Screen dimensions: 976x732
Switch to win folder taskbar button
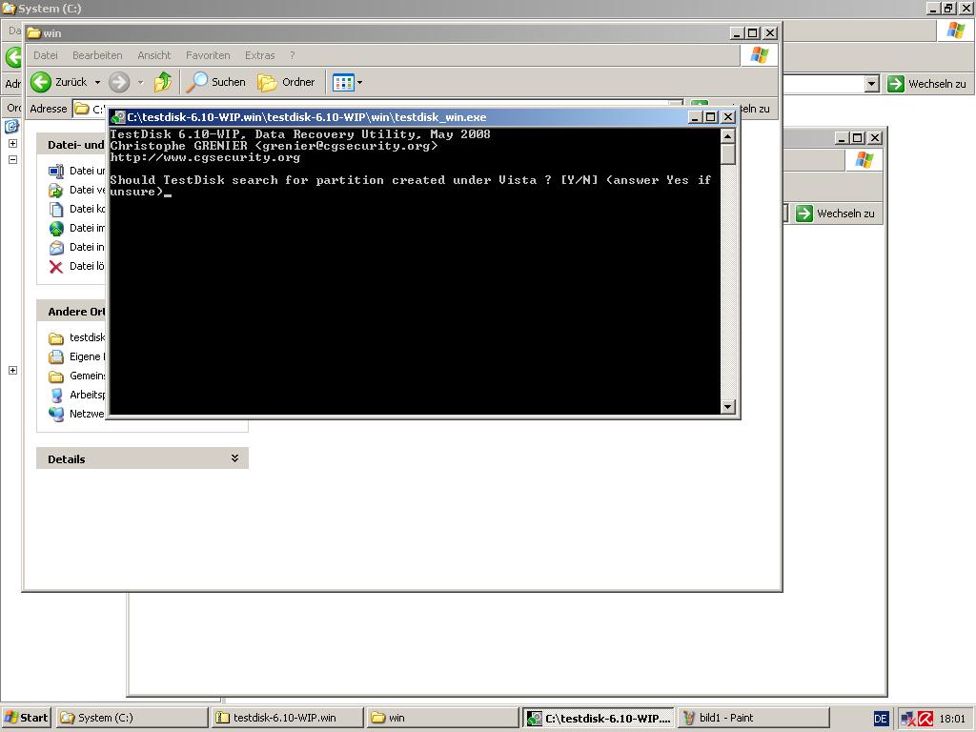pos(442,718)
